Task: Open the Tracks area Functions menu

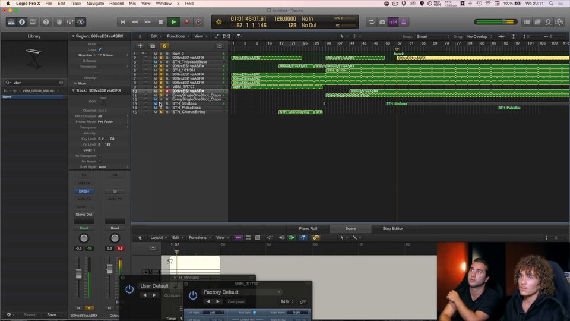Action: pos(178,36)
